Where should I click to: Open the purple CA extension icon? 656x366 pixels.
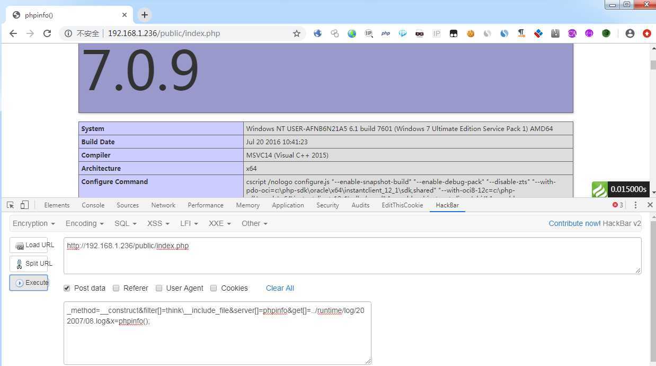tap(572, 33)
